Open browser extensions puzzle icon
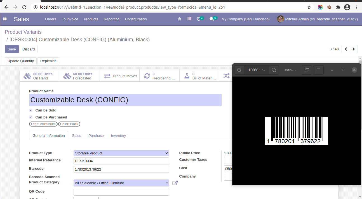This screenshot has width=362, height=199. pos(338,7)
